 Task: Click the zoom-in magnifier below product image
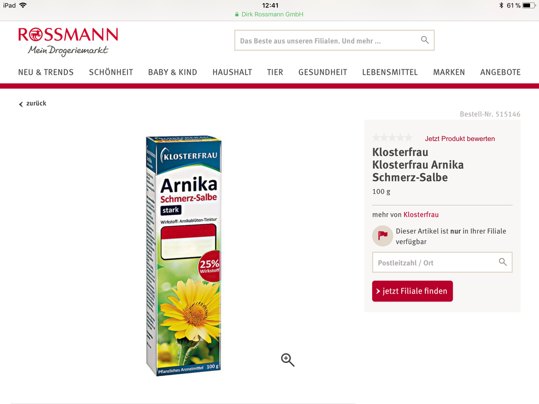(x=288, y=360)
